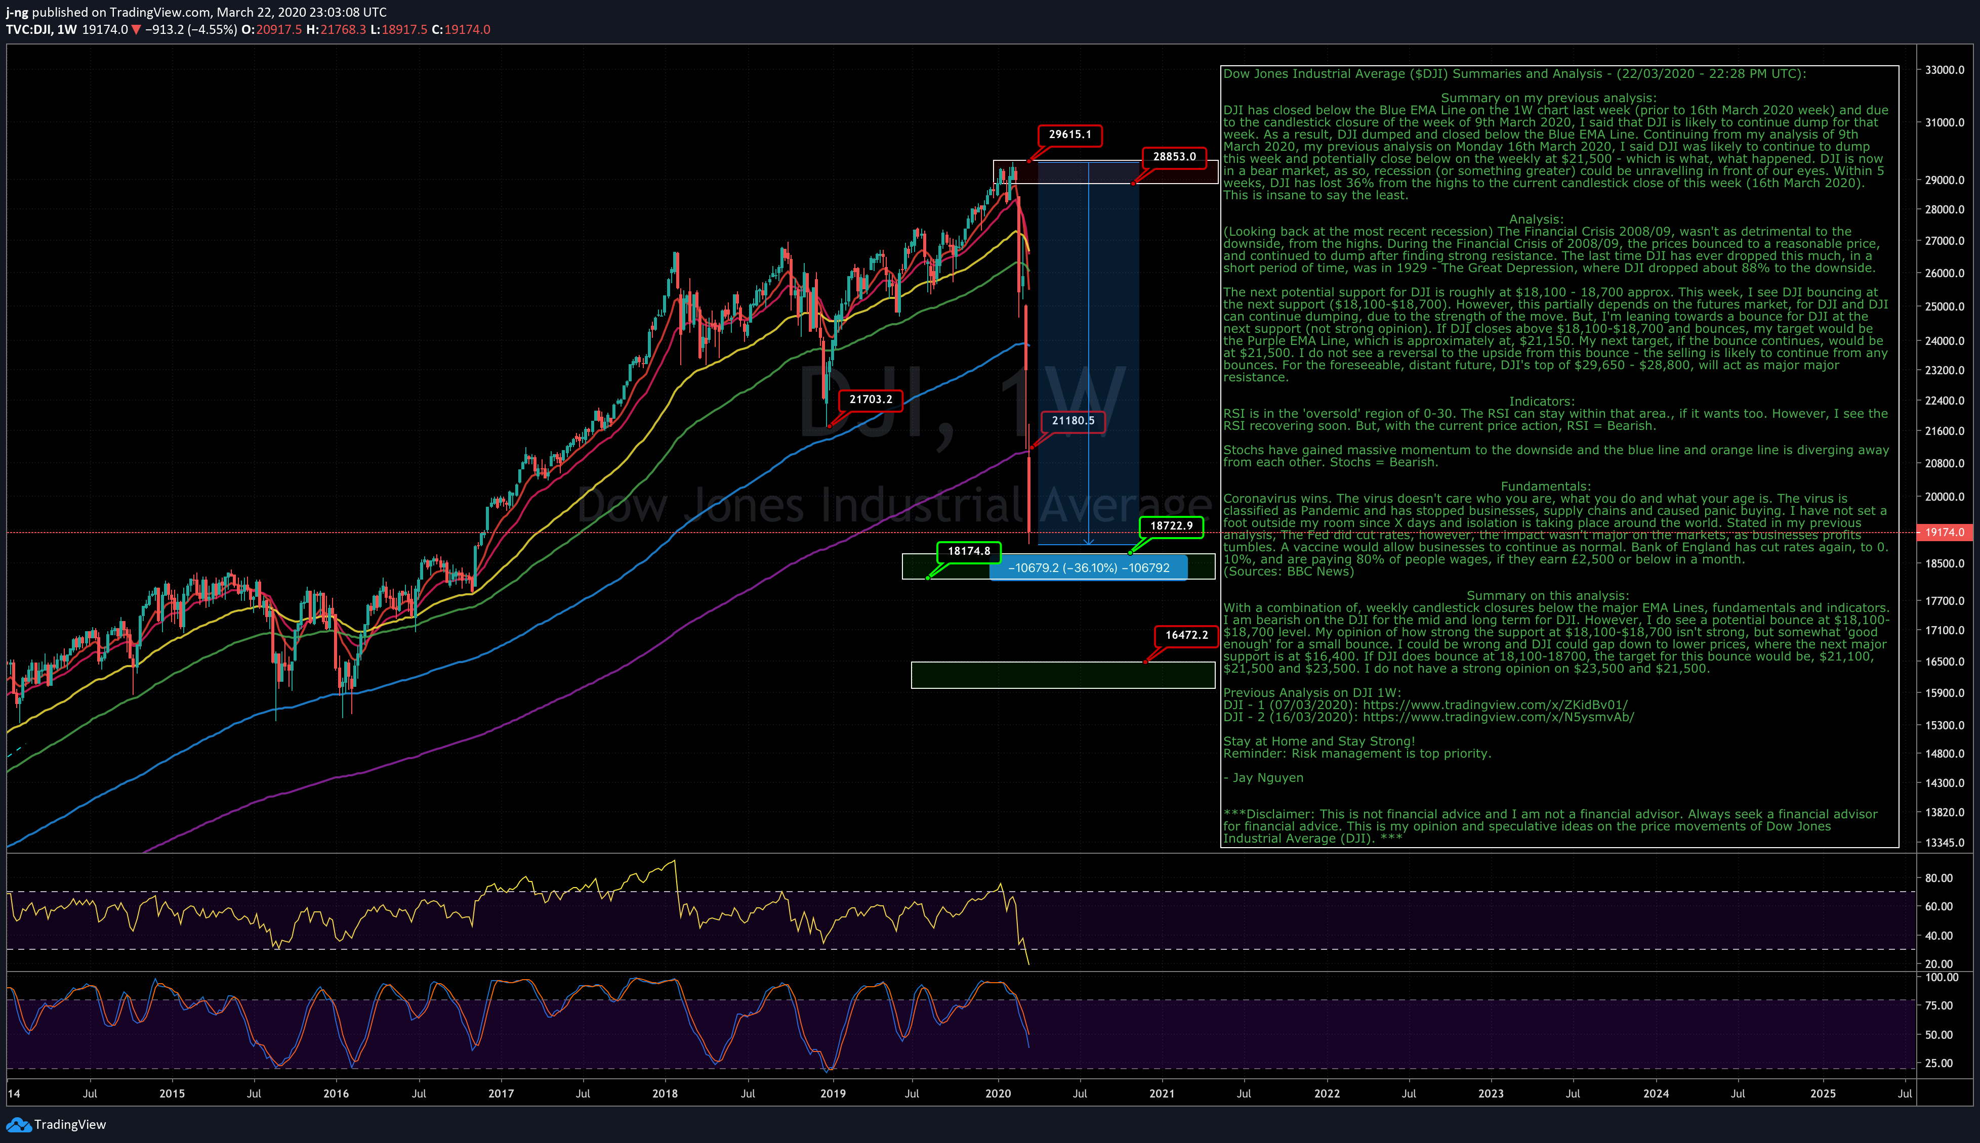The image size is (1980, 1143).
Task: Click the '***Disclaimer' paragraph start
Action: click(1269, 814)
